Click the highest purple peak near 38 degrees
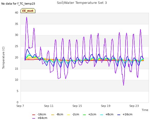The height and width of the screenshot is (123, 164). click(27, 17)
